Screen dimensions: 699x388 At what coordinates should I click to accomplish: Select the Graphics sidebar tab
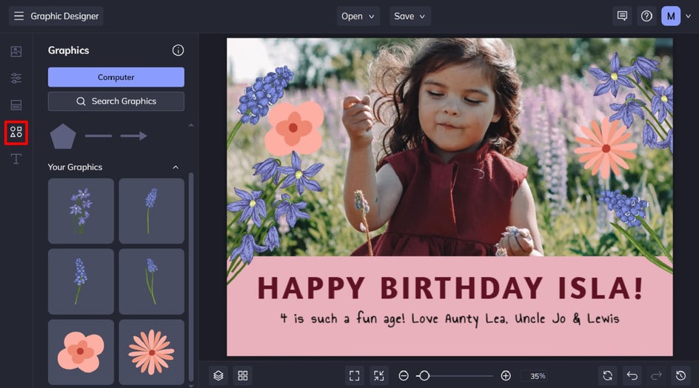coord(16,133)
